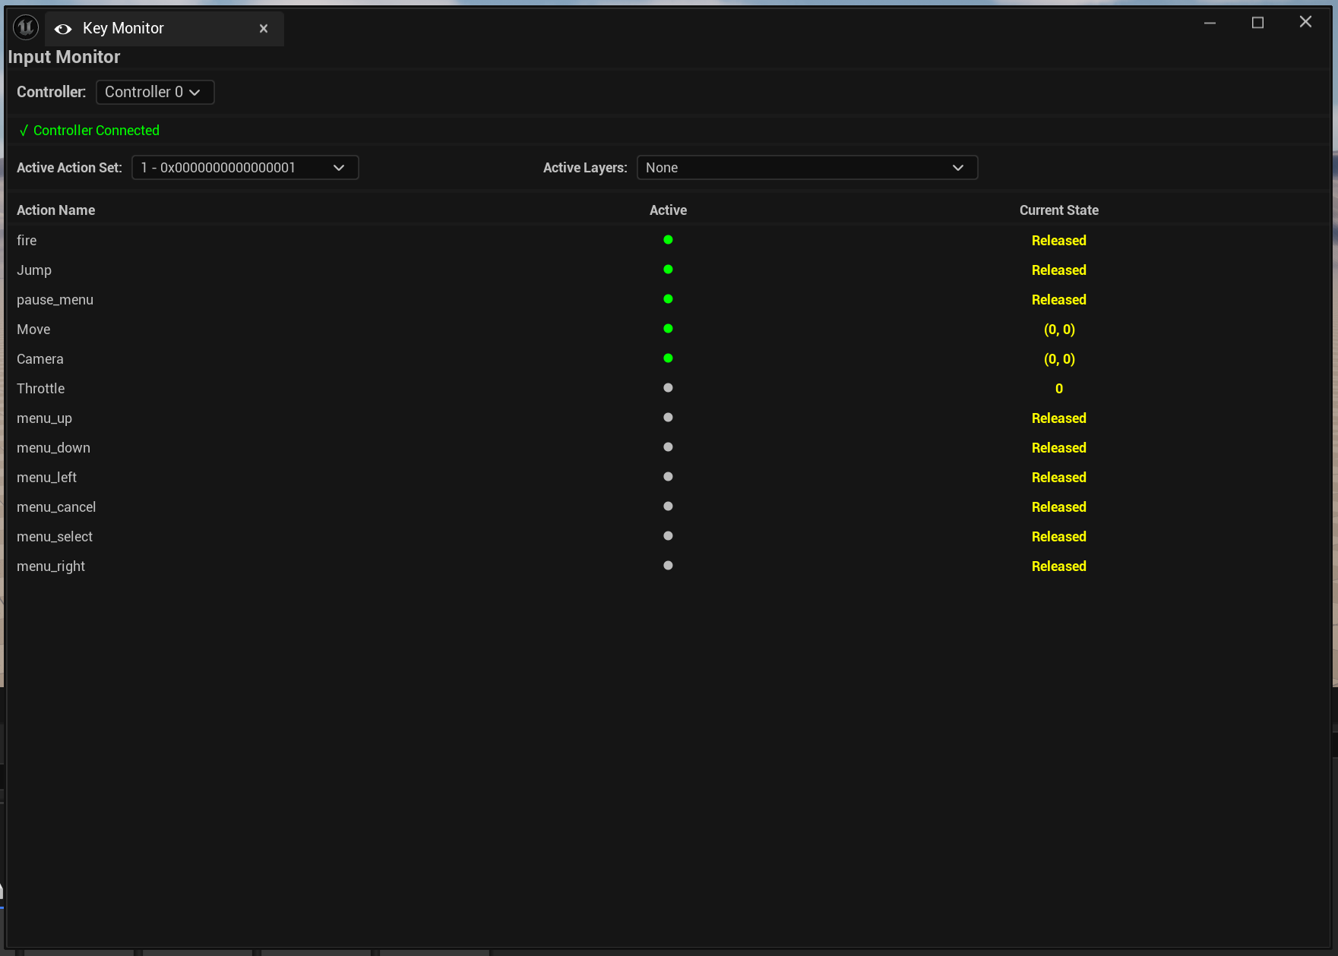This screenshot has height=956, width=1338.
Task: Open the Controller 0 dropdown
Action: point(154,92)
